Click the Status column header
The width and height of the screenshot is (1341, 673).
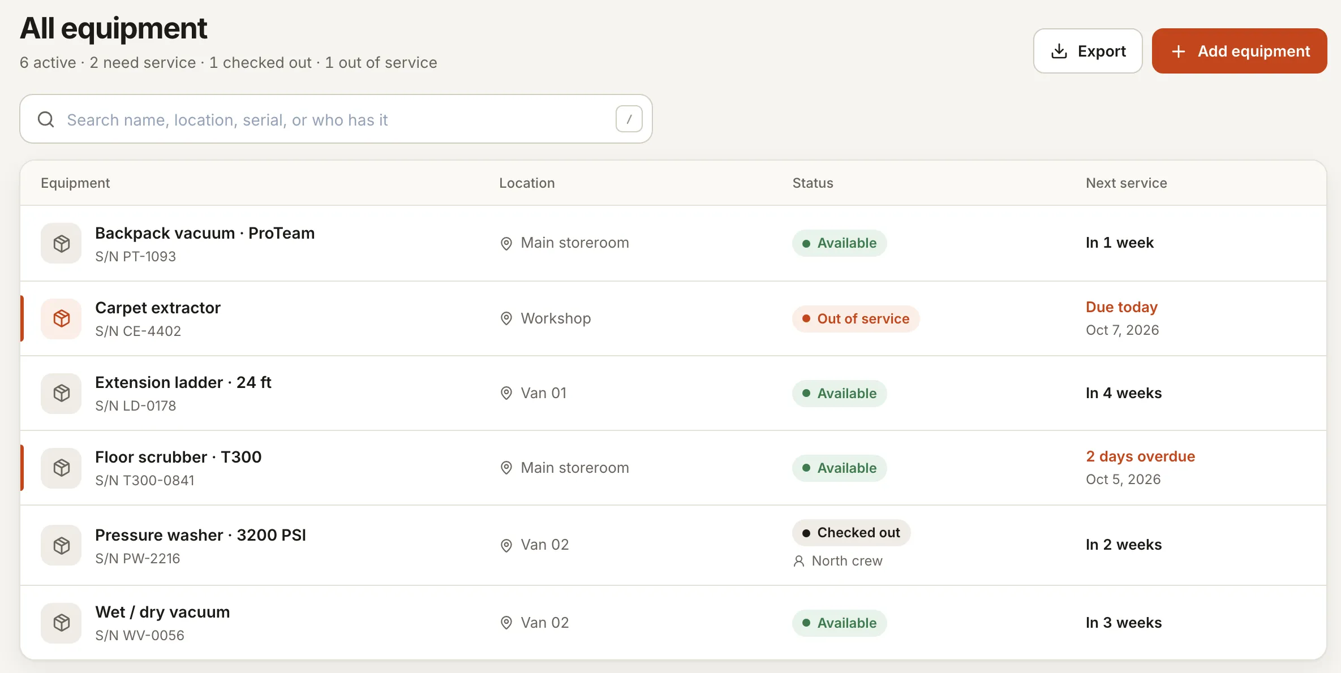coord(813,183)
